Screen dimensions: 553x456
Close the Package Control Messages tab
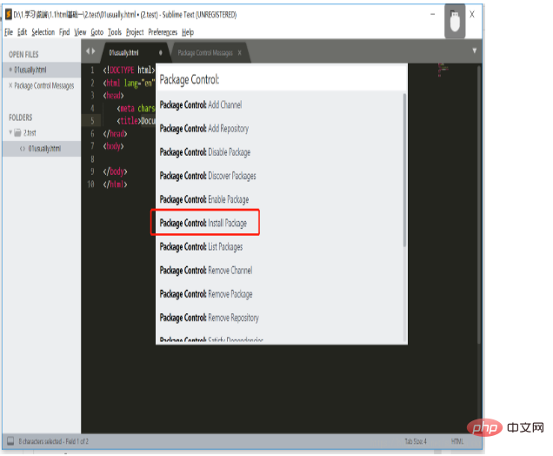239,53
